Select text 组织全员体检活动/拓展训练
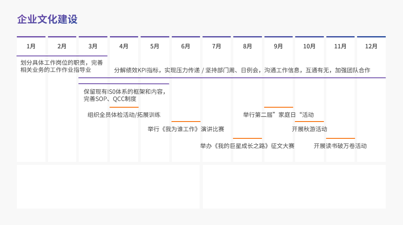 click(124, 115)
